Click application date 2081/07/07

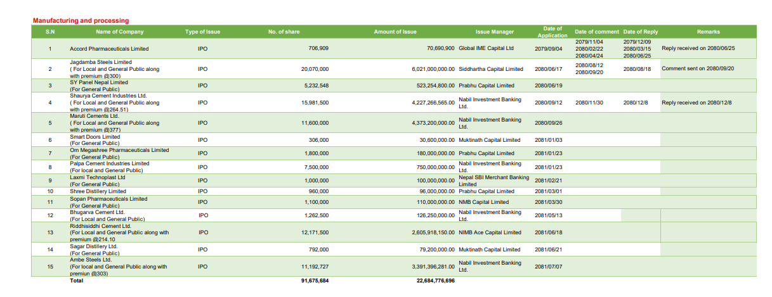(x=549, y=267)
